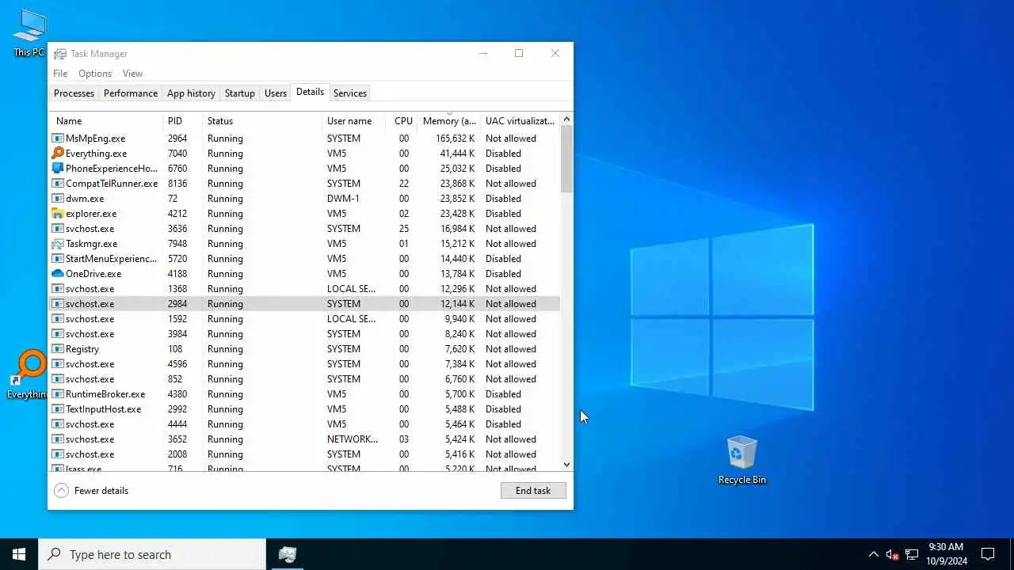Open the clock showing 9:30 AM
This screenshot has width=1014, height=570.
pos(946,554)
